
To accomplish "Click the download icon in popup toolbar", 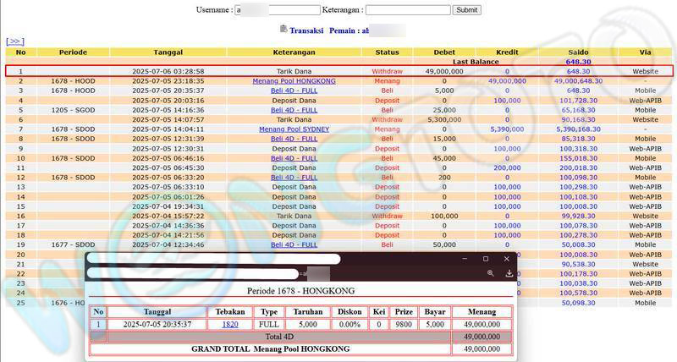I will [x=509, y=273].
